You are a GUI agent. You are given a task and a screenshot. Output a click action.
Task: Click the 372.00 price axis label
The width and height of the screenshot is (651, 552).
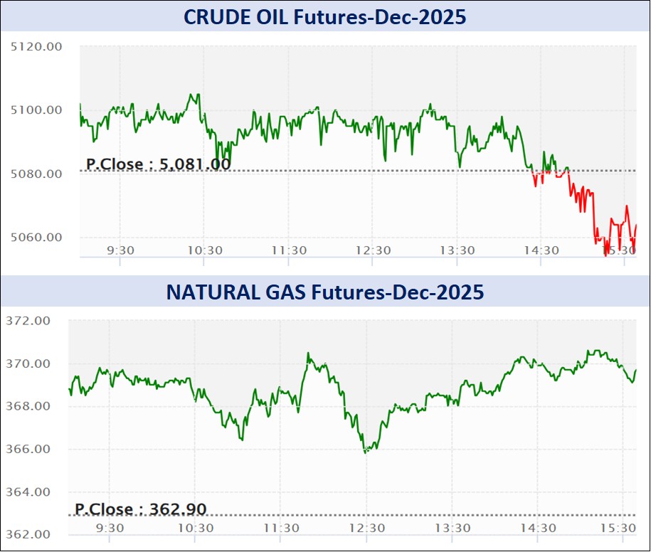[x=29, y=321]
